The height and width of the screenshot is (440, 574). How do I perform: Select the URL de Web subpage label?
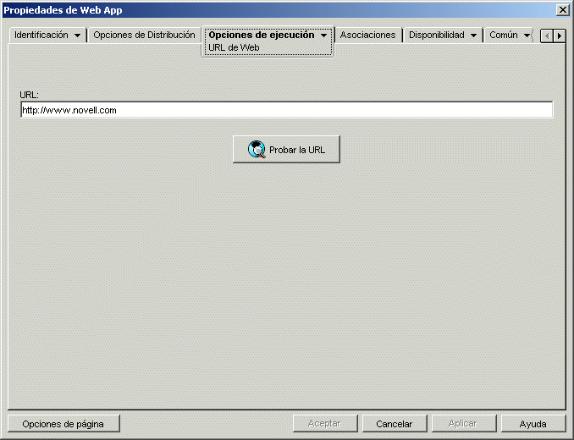(234, 47)
